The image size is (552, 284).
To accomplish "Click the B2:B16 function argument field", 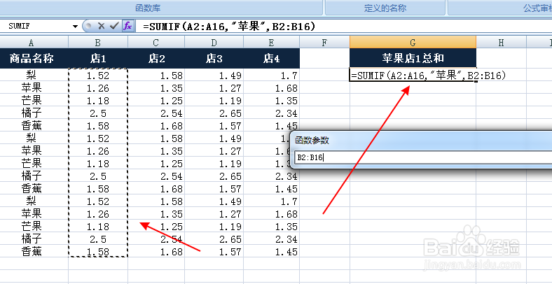I will (x=422, y=158).
